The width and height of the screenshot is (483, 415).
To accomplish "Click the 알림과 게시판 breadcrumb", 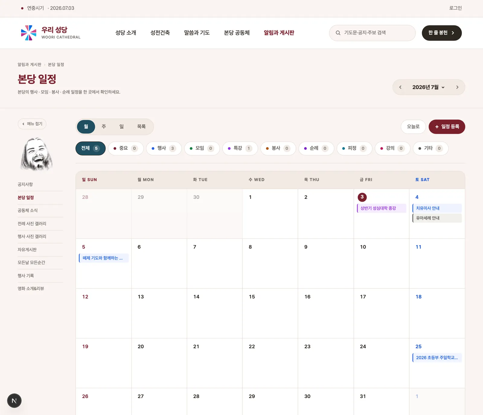I will pyautogui.click(x=29, y=65).
